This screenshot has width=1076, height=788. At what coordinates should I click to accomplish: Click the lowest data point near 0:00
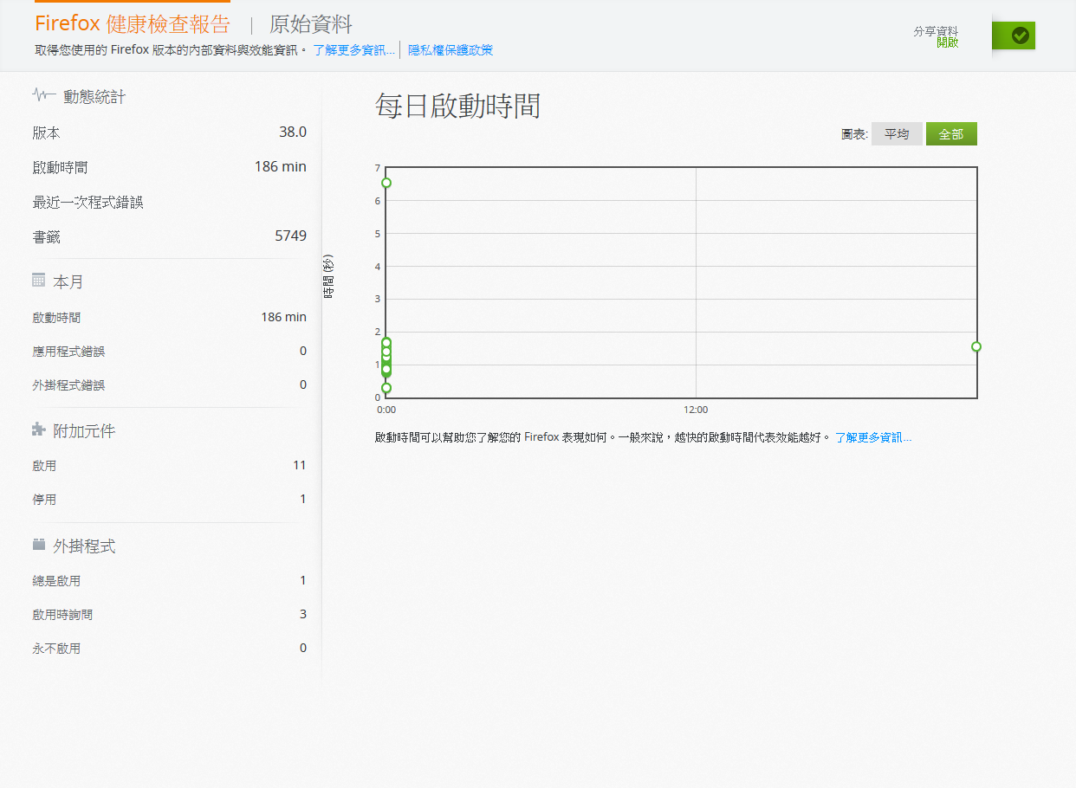[x=386, y=388]
